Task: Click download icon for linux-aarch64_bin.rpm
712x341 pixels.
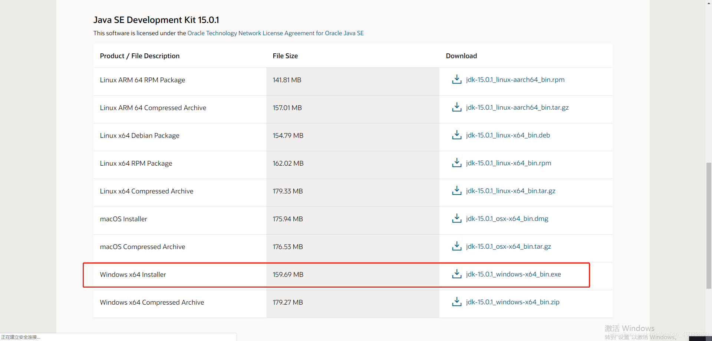Action: coord(456,79)
